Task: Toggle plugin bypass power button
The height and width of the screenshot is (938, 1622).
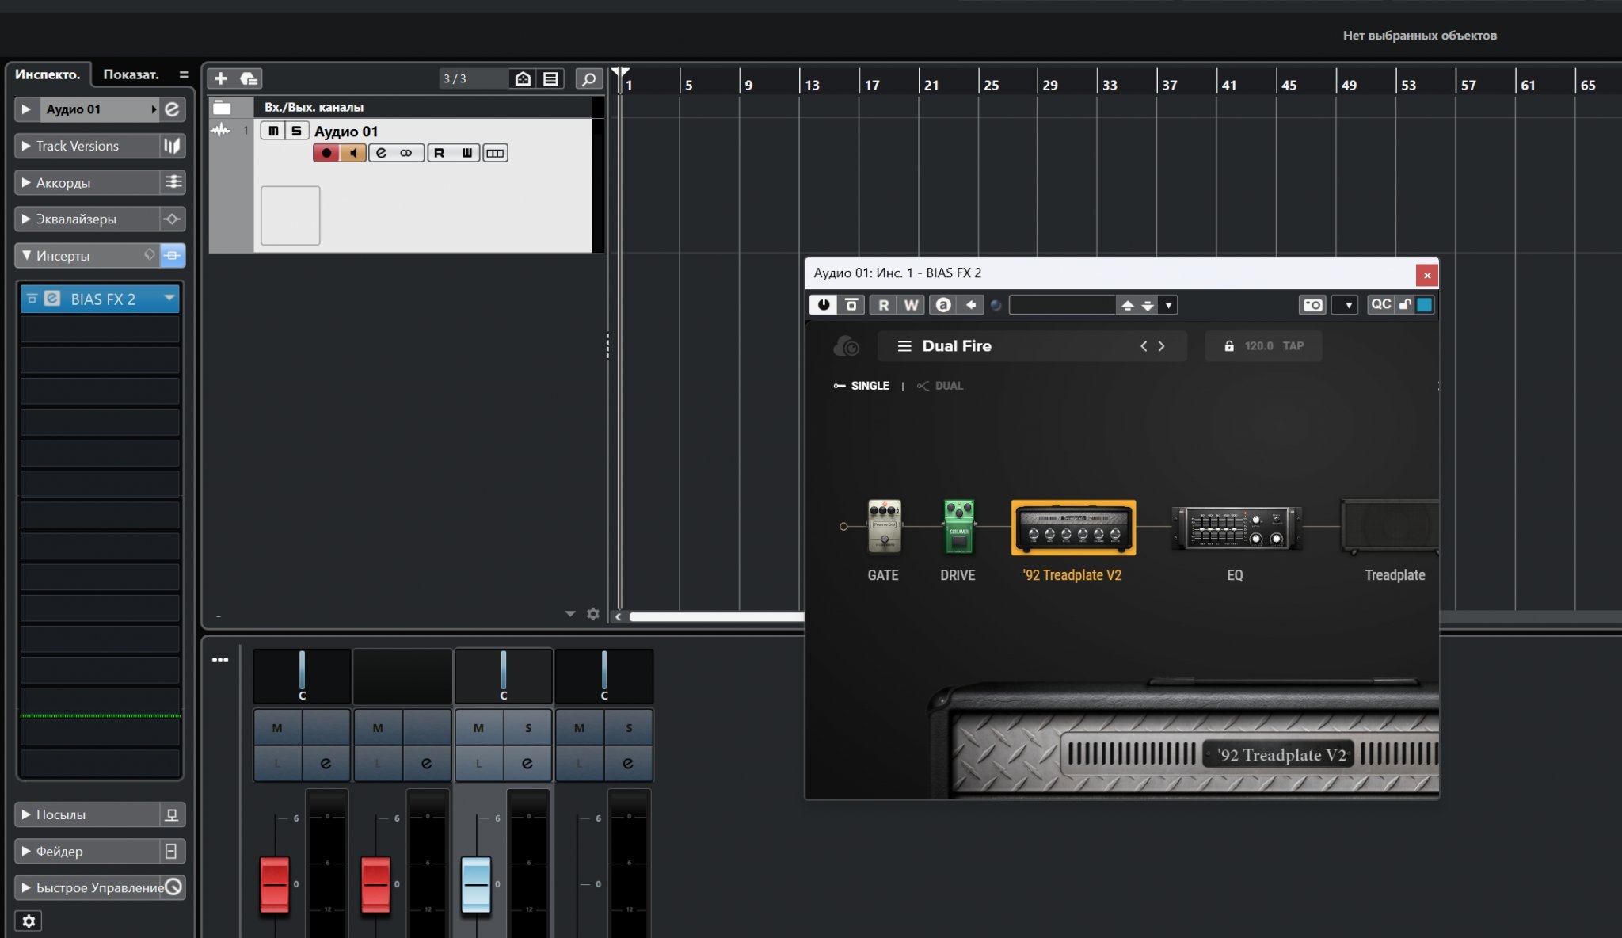Action: (x=823, y=305)
